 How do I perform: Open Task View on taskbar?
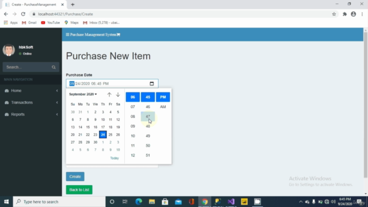(125, 202)
